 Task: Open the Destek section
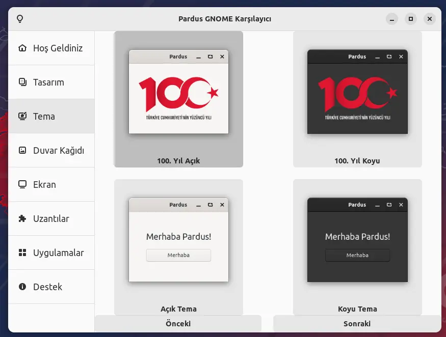(x=51, y=287)
